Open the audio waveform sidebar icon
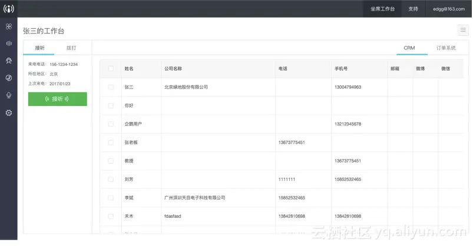 9,44
